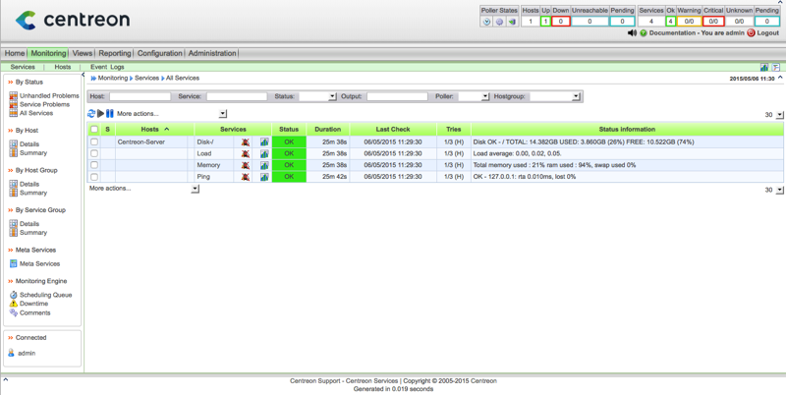Click the speaker sound icon in the header

tap(632, 33)
